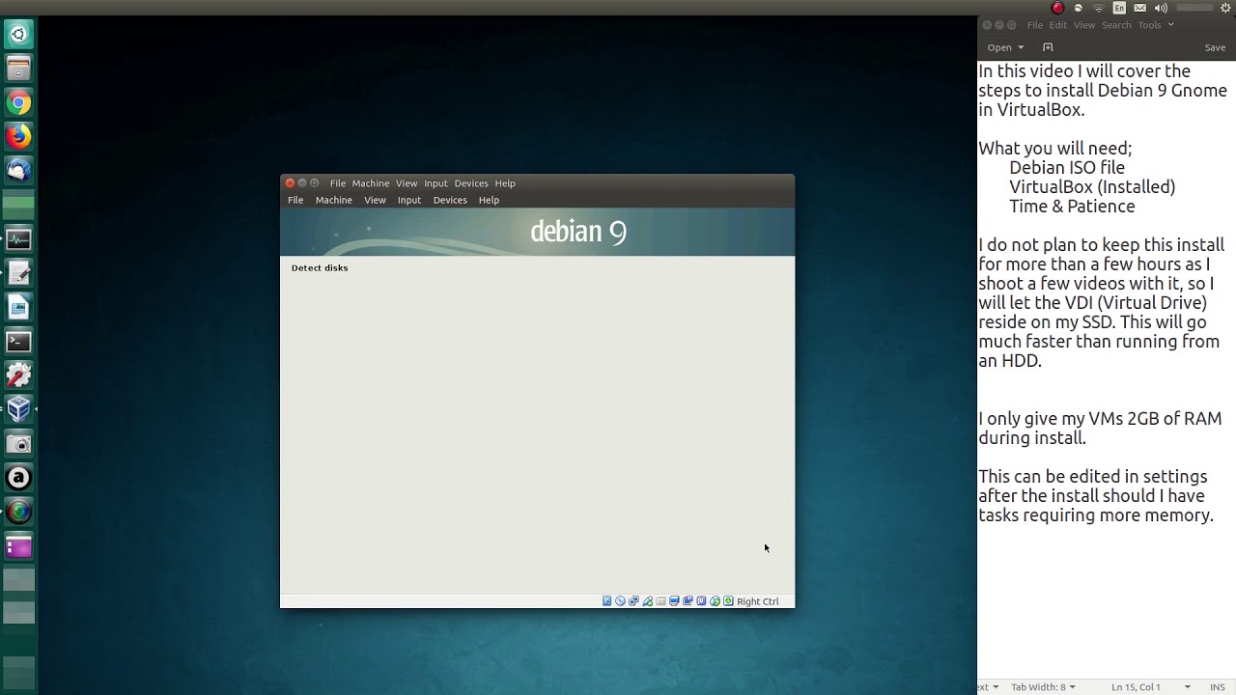Click the purple window icon in the launcher
This screenshot has width=1236, height=695.
(18, 546)
